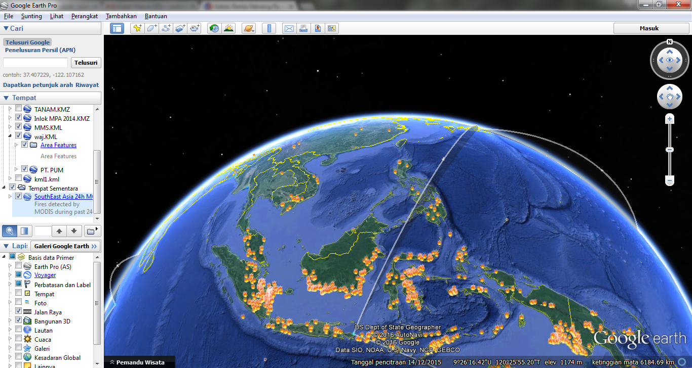
Task: Click the Places opacity slider field
Action: pyautogui.click(x=43, y=231)
